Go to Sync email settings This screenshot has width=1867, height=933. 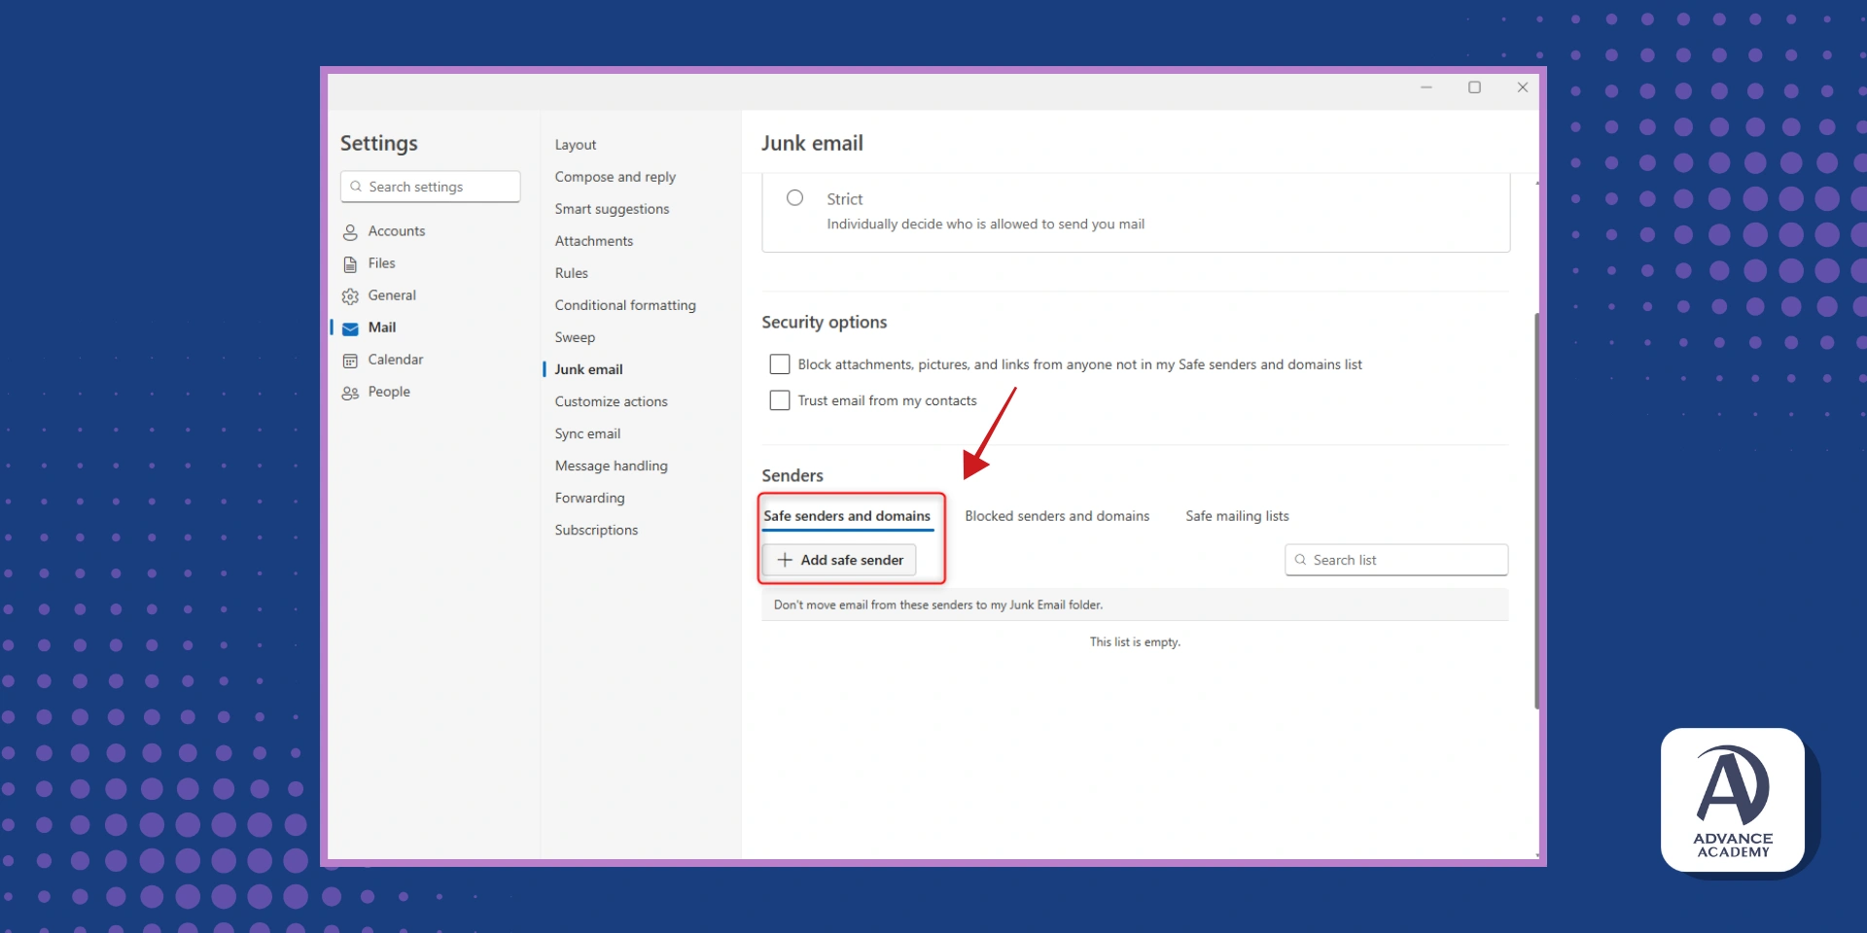pyautogui.click(x=587, y=433)
